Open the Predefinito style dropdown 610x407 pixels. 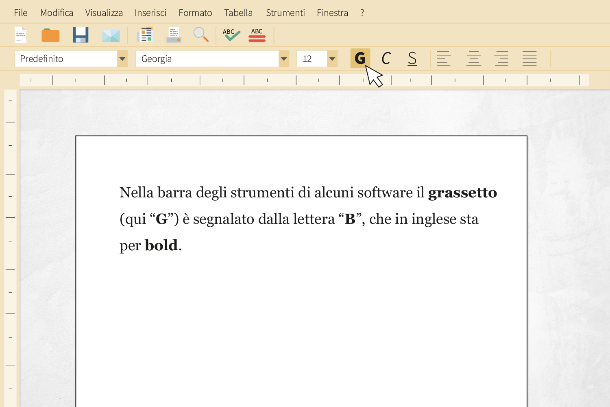[122, 59]
